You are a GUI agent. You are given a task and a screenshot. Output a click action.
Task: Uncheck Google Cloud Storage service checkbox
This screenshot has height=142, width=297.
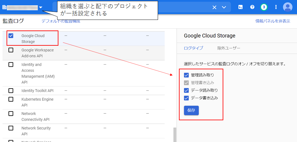point(11,36)
